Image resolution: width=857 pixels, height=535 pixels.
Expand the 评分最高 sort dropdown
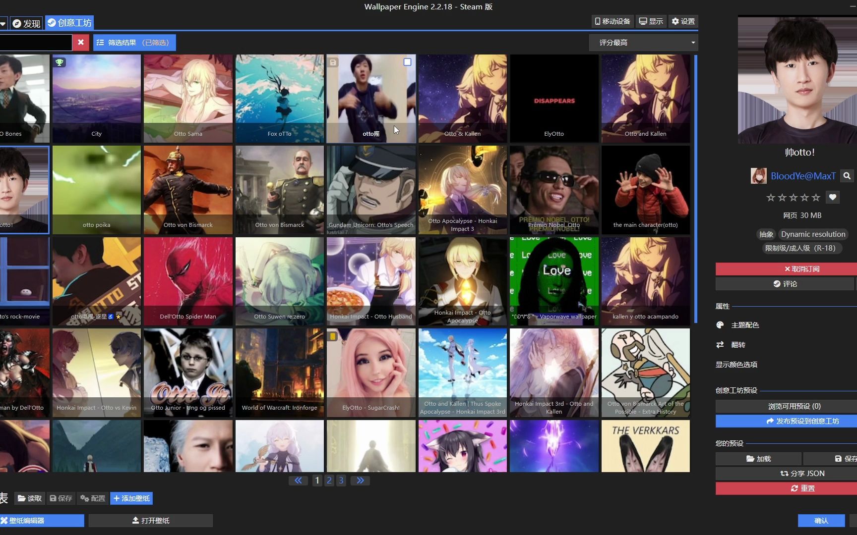click(x=643, y=43)
